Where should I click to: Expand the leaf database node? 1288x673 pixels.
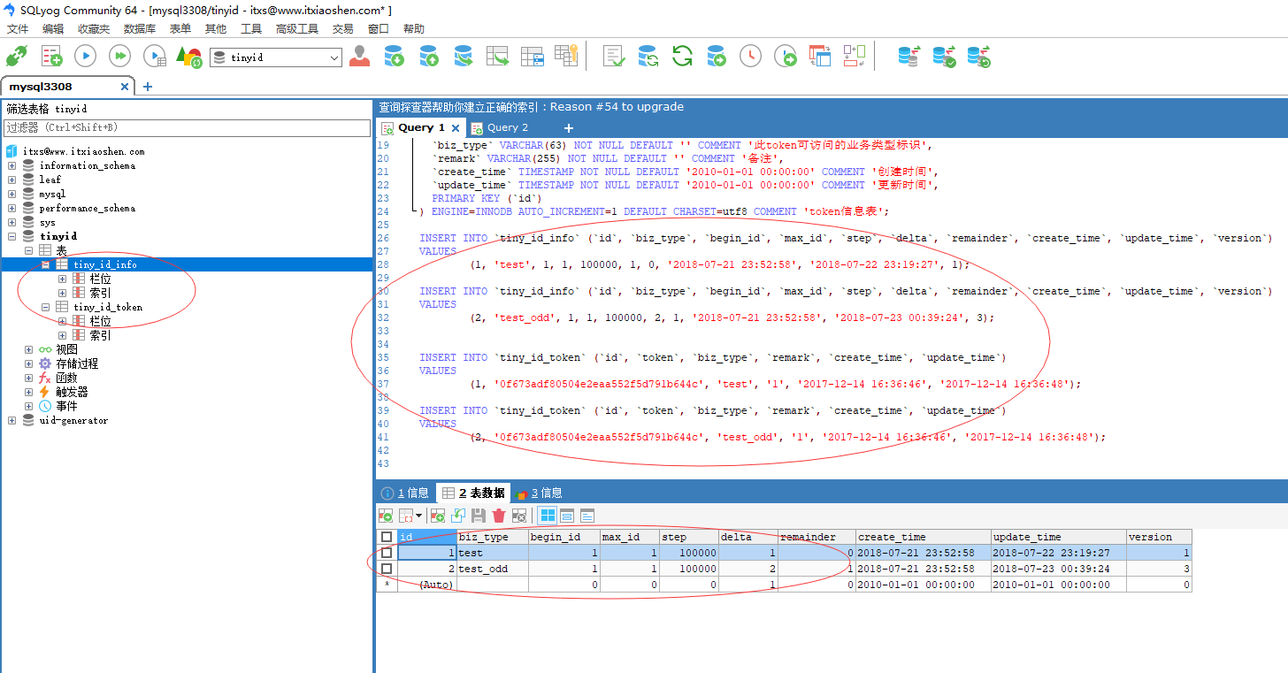(x=12, y=180)
